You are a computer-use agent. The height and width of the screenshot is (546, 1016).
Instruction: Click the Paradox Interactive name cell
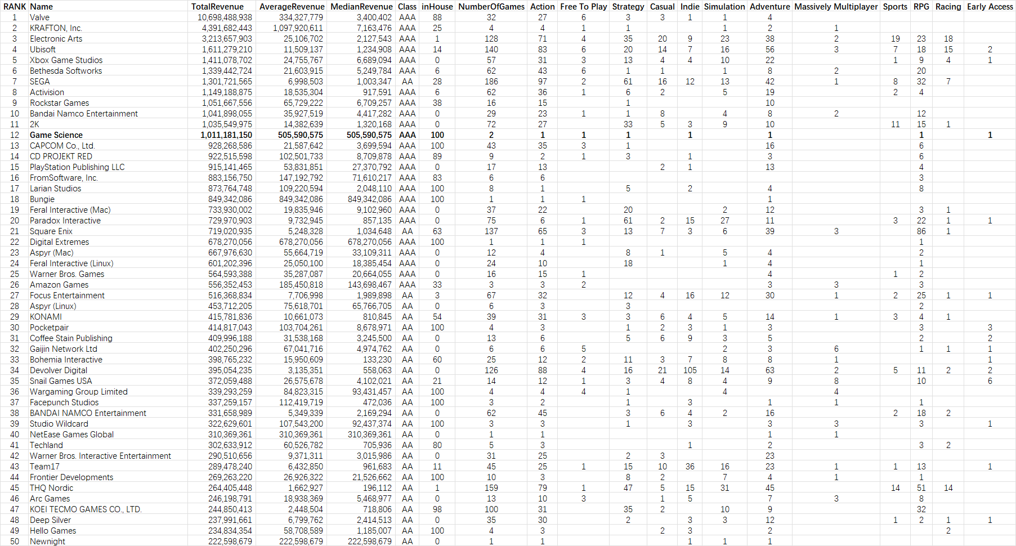65,221
